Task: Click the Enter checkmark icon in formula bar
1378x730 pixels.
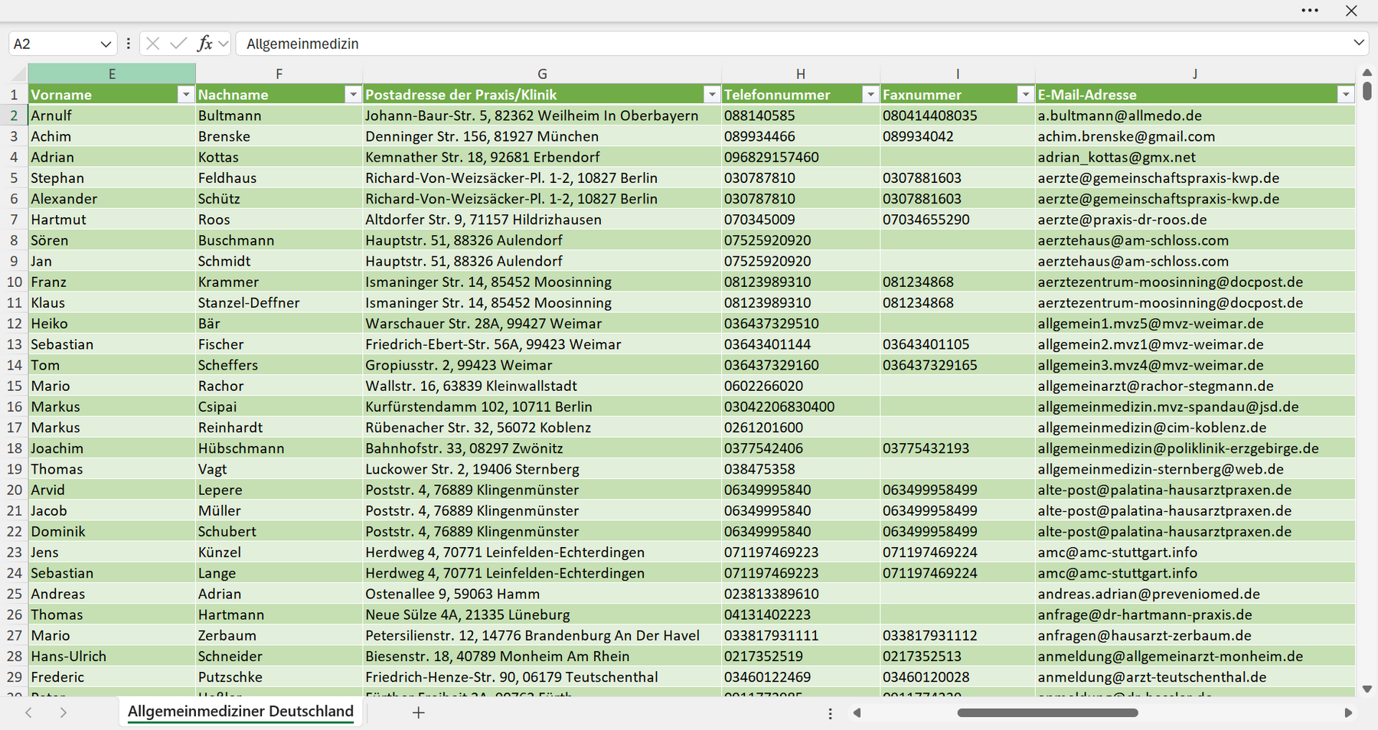Action: click(178, 44)
